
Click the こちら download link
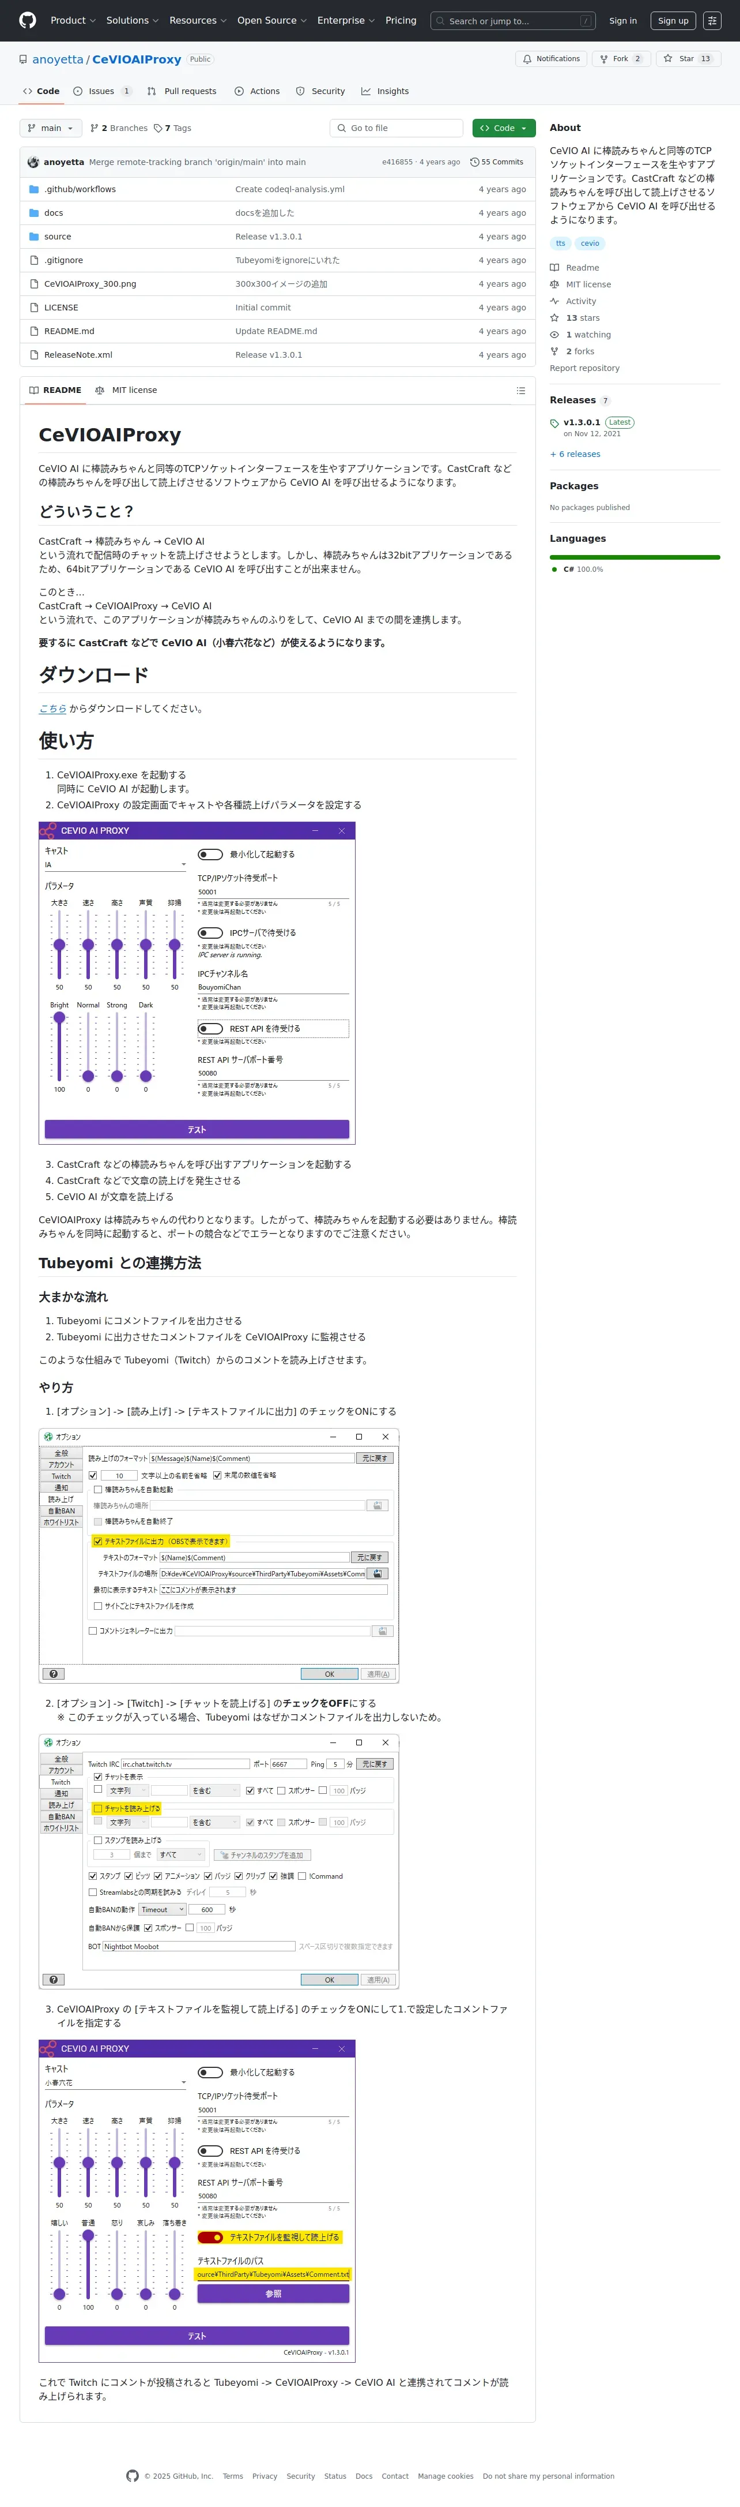coord(52,709)
